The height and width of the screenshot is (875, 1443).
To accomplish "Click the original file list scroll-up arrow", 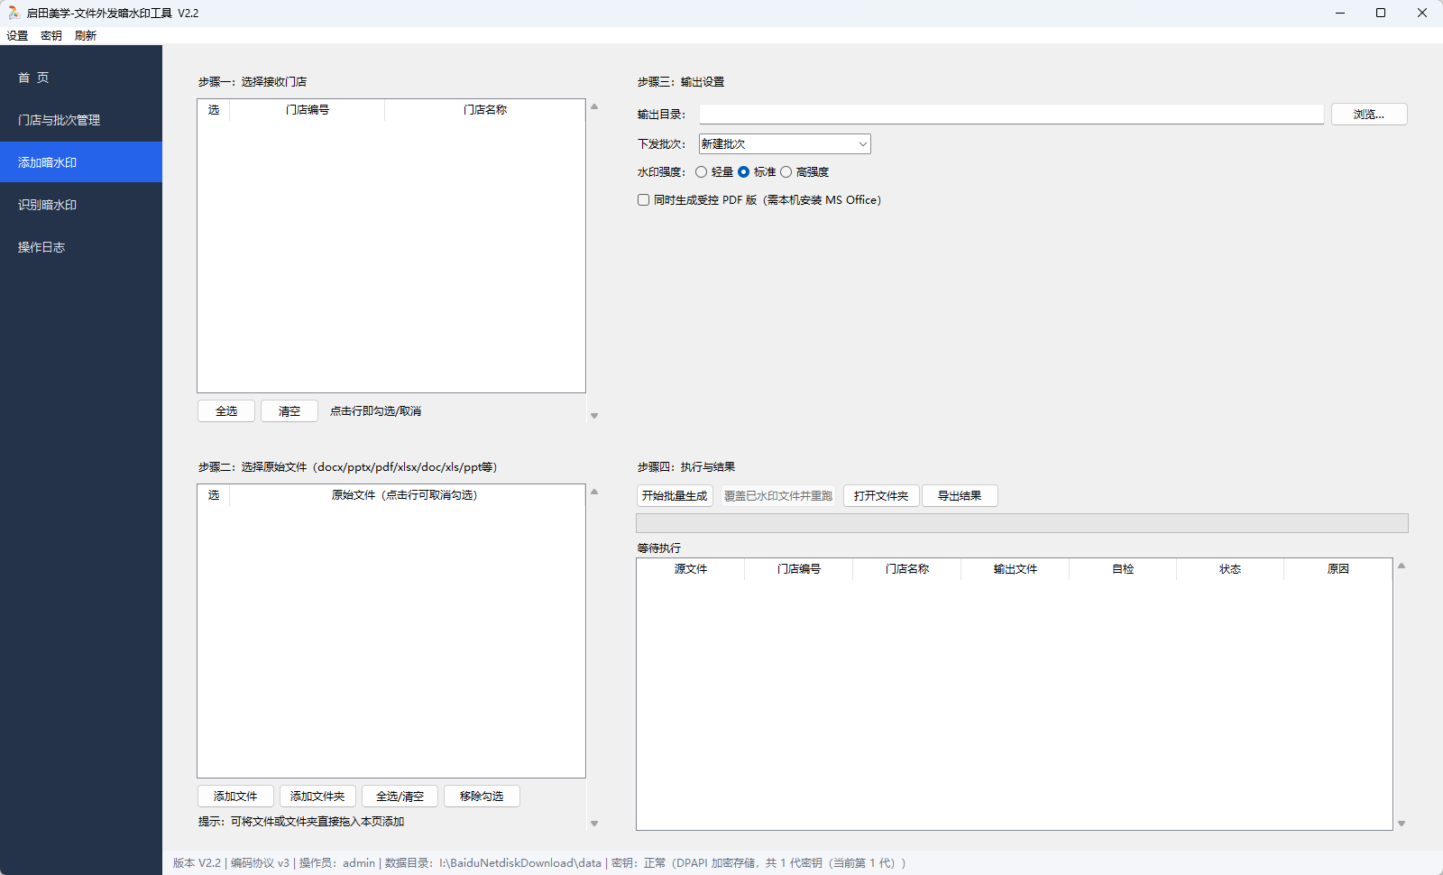I will (x=594, y=492).
